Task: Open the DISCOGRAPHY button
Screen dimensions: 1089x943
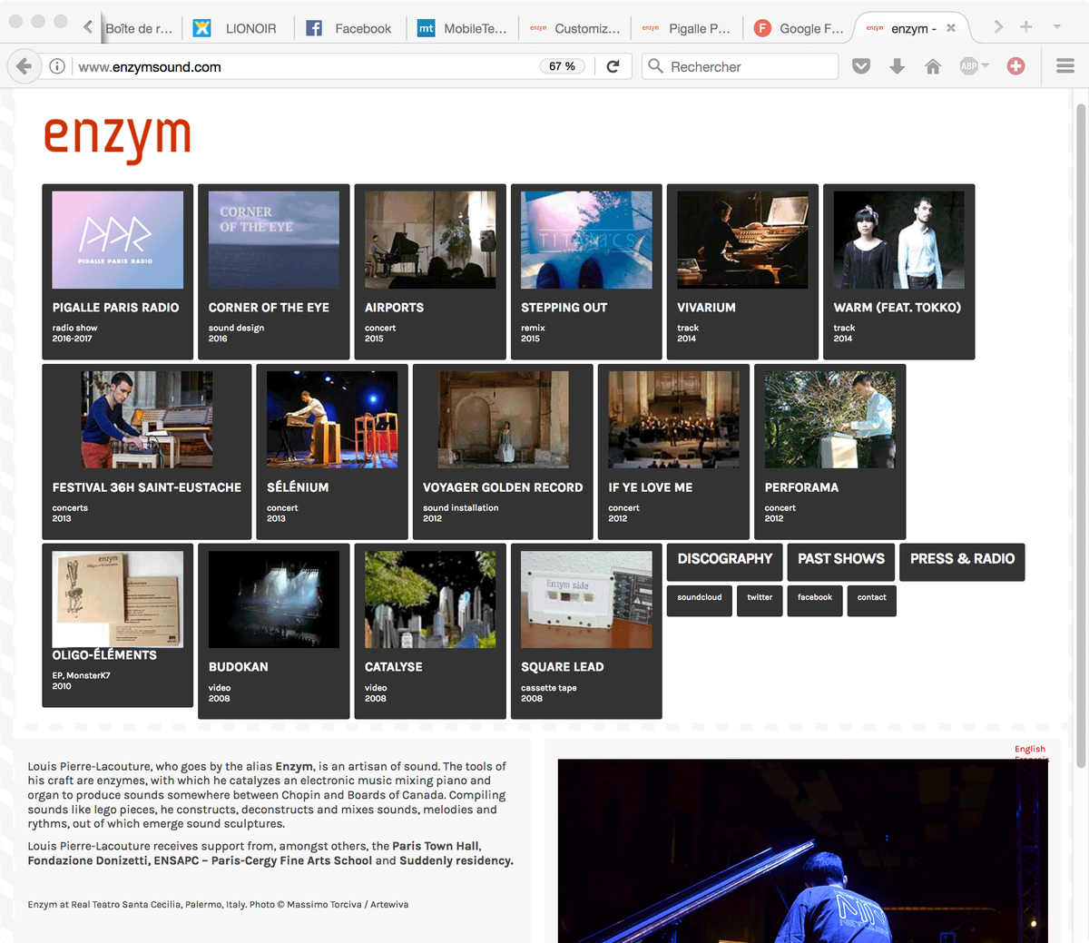Action: 724,562
